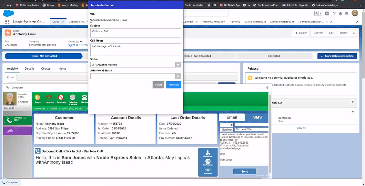365x186 pixels.
Task: Open Noble Gamification from the navigation bar
Action: pyautogui.click(x=214, y=22)
